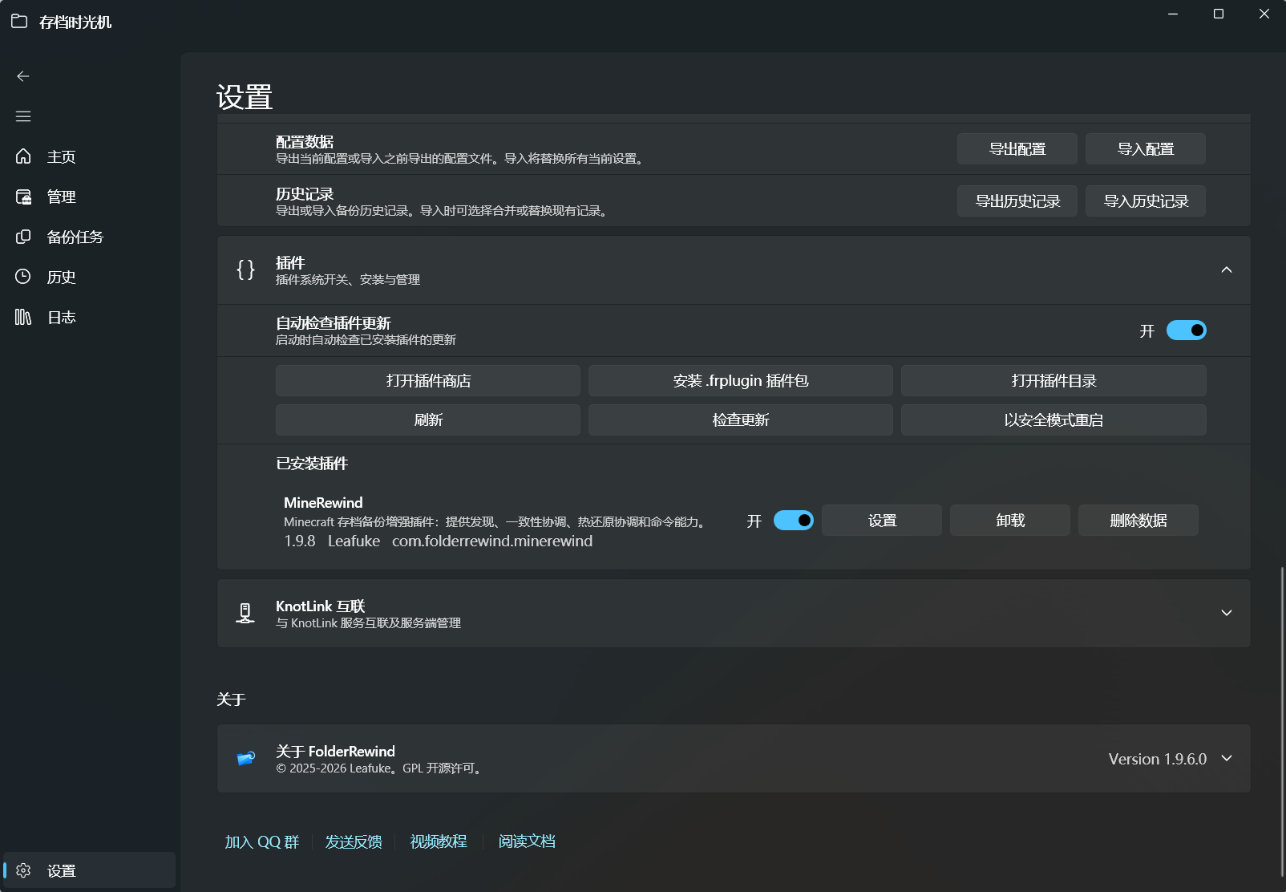Click the gear icon beside 设置

23,870
